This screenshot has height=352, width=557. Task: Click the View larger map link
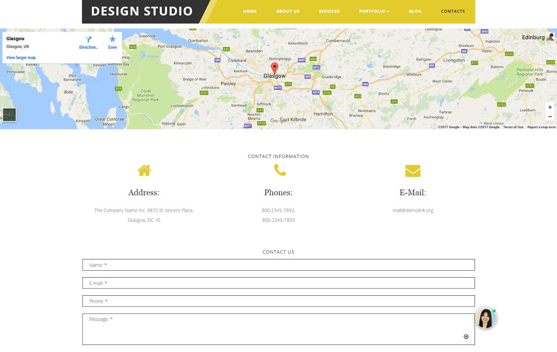tap(21, 58)
